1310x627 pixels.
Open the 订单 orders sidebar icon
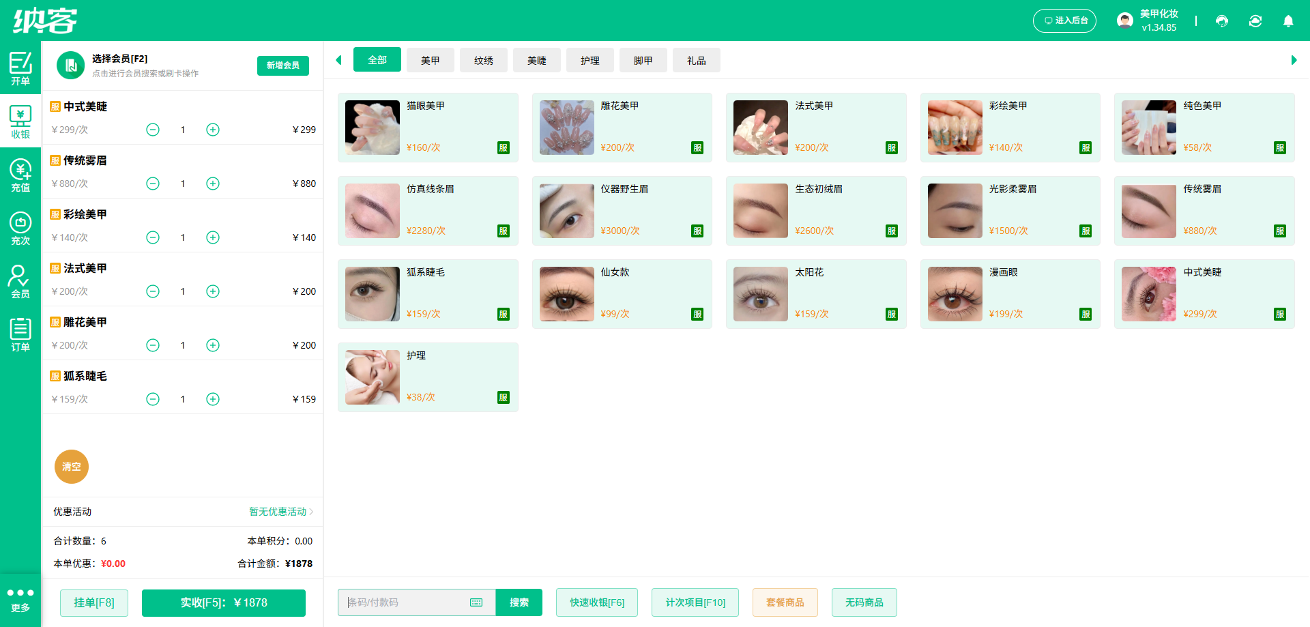point(20,334)
